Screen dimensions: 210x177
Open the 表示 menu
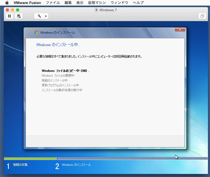[x=80, y=3]
